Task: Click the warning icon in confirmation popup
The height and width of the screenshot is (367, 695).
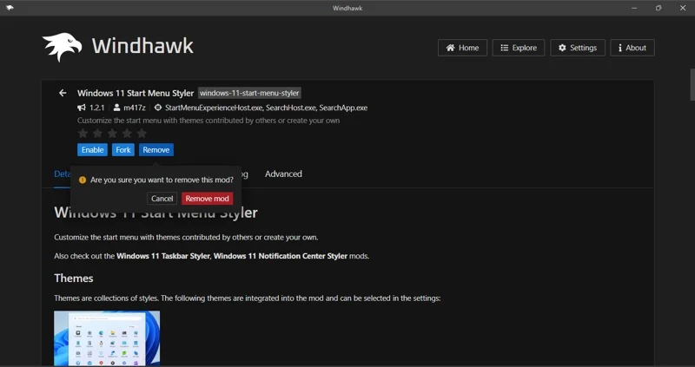Action: point(82,180)
